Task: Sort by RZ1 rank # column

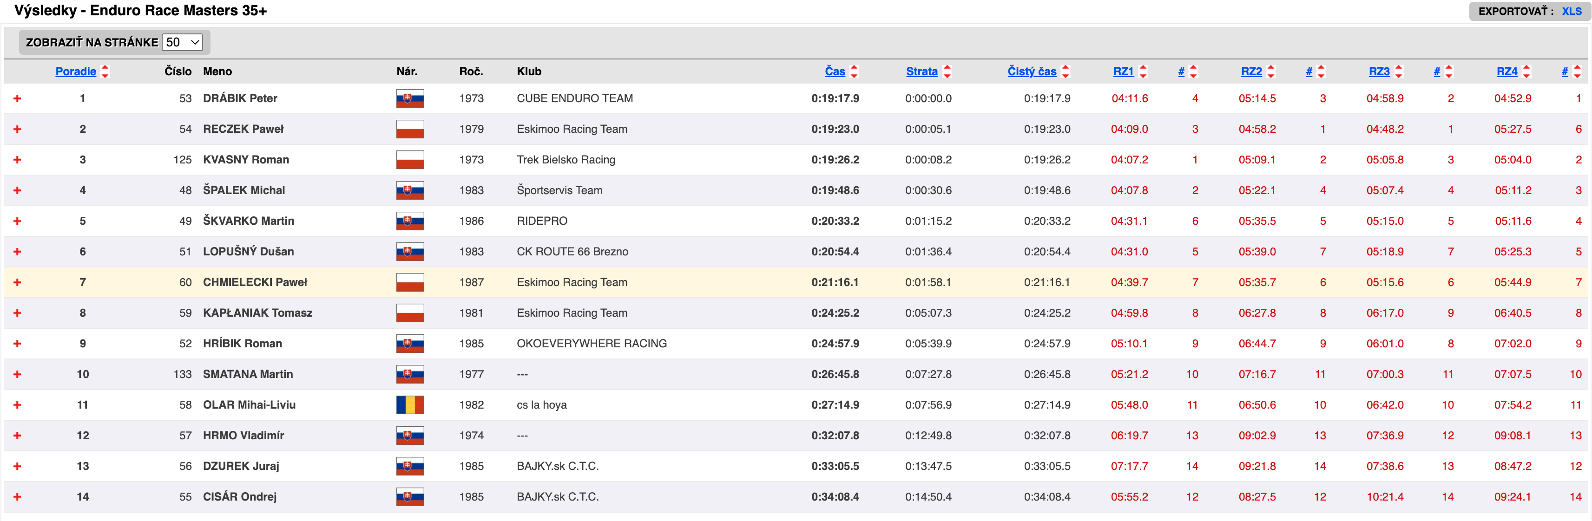Action: 1181,72
